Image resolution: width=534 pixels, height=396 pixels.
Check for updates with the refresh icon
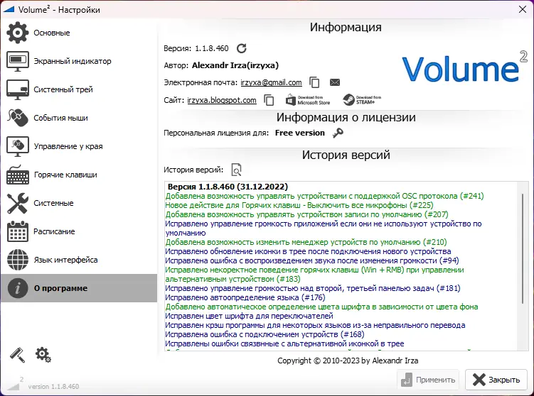click(242, 48)
